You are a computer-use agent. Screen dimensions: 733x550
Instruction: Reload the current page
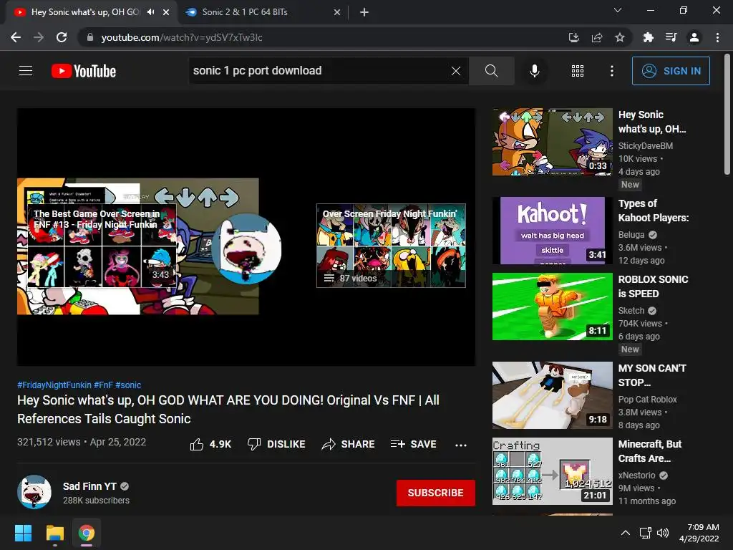point(62,37)
